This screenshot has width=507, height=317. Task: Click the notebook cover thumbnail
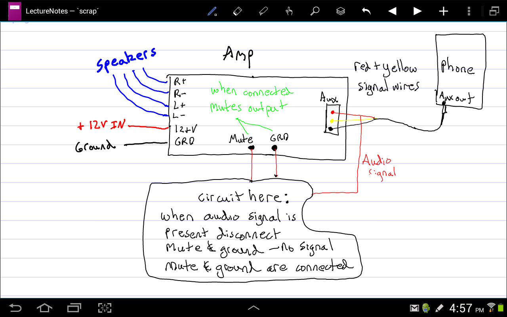tap(14, 11)
